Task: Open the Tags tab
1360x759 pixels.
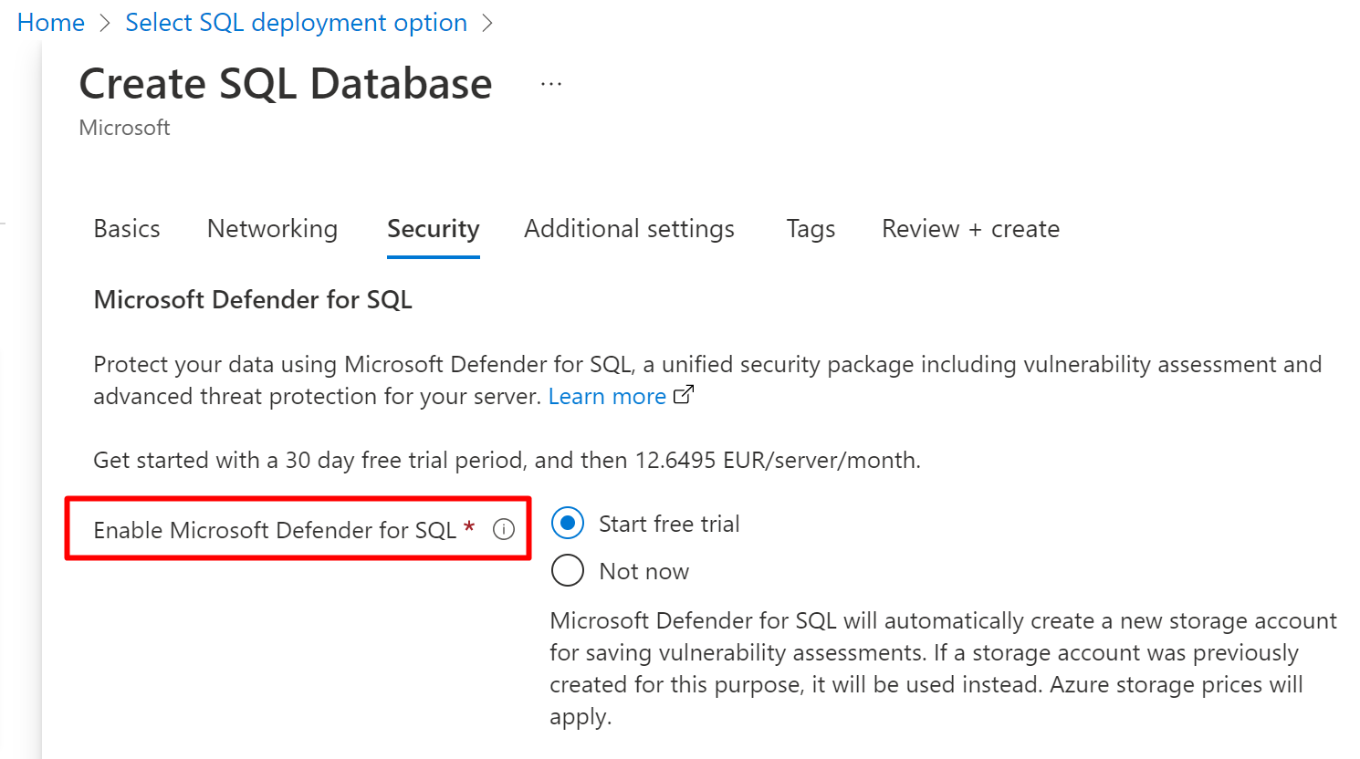Action: pyautogui.click(x=811, y=229)
